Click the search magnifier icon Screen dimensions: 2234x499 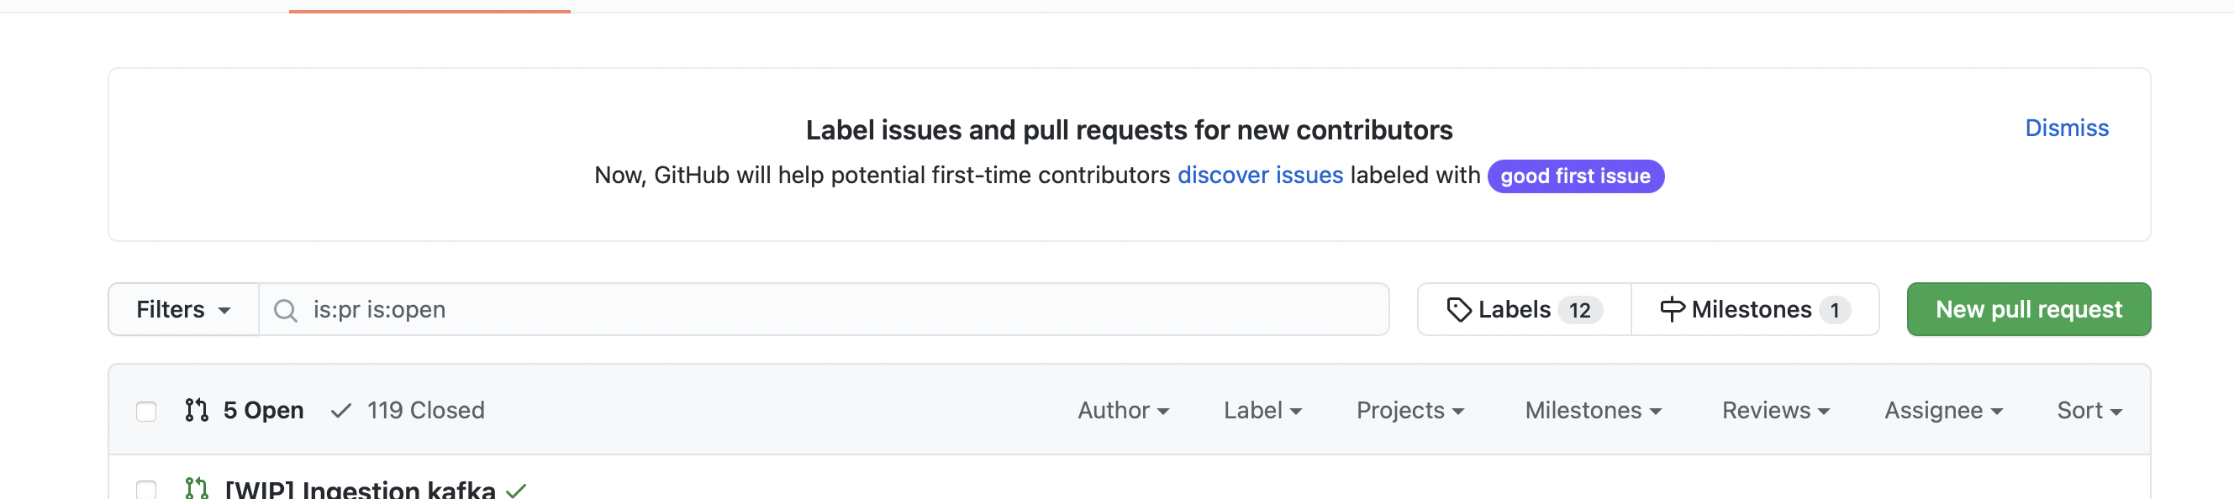(285, 309)
